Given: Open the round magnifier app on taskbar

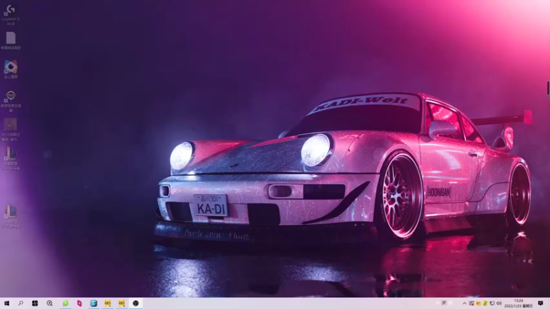Looking at the screenshot, I should pos(49,303).
